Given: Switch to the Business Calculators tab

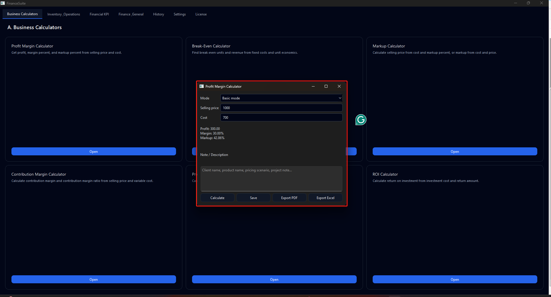Looking at the screenshot, I should (x=22, y=14).
